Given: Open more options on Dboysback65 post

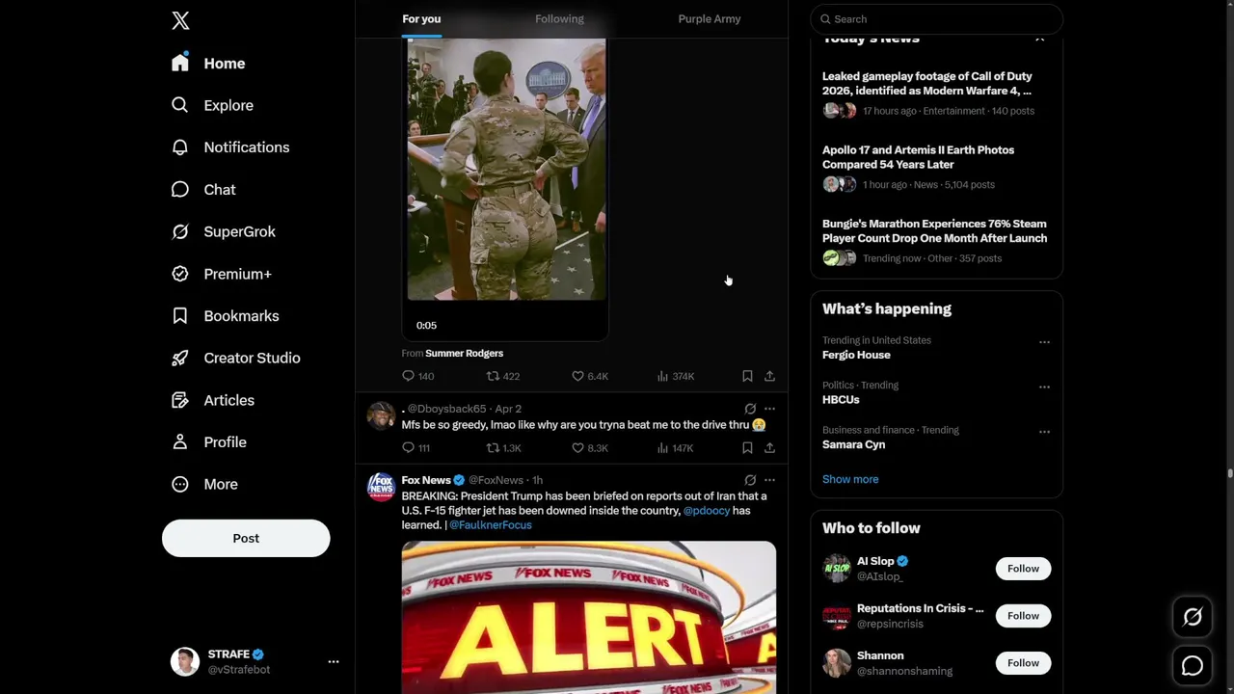Looking at the screenshot, I should click(769, 409).
